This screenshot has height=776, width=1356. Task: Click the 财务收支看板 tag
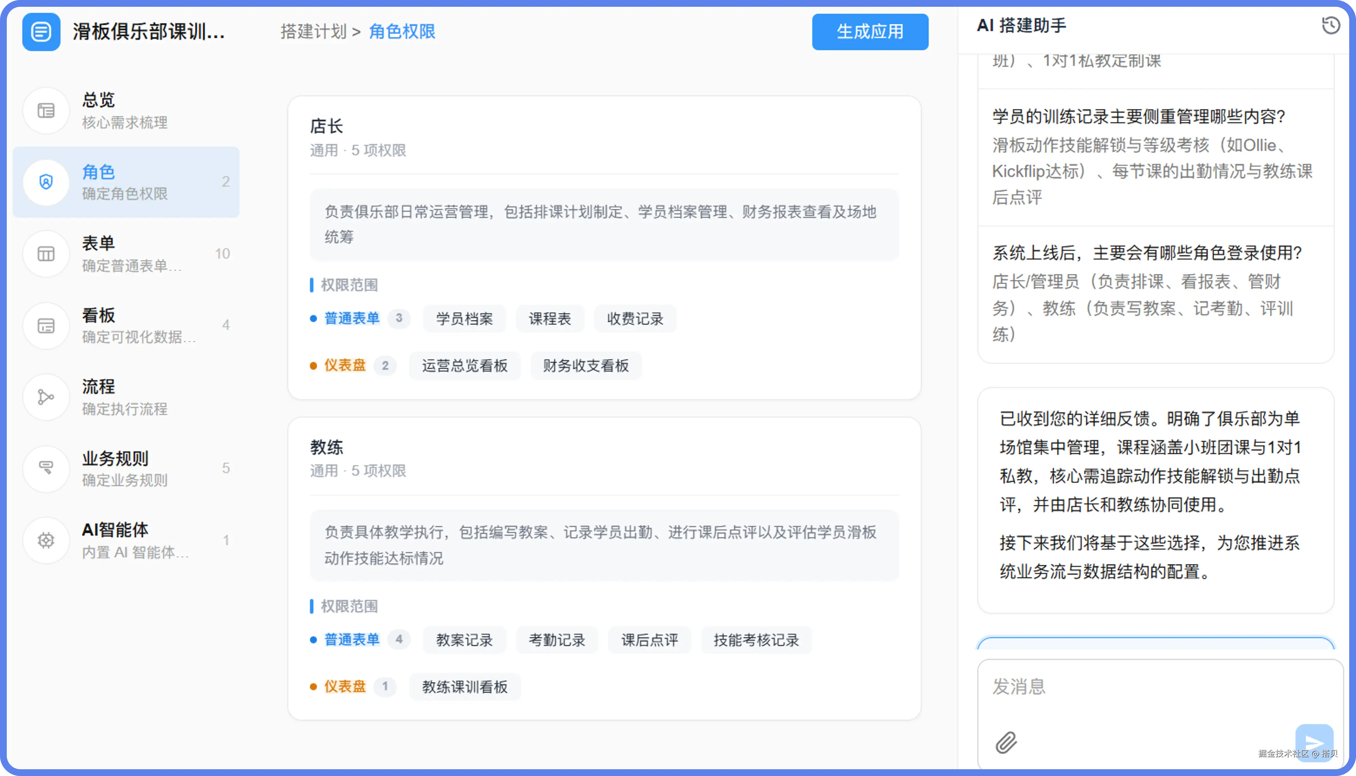click(586, 366)
